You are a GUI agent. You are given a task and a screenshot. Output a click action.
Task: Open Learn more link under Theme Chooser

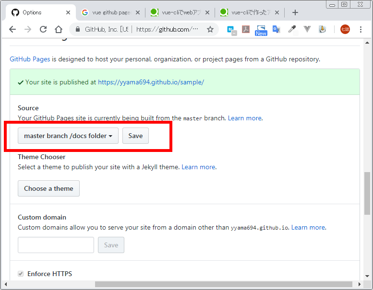(x=198, y=167)
